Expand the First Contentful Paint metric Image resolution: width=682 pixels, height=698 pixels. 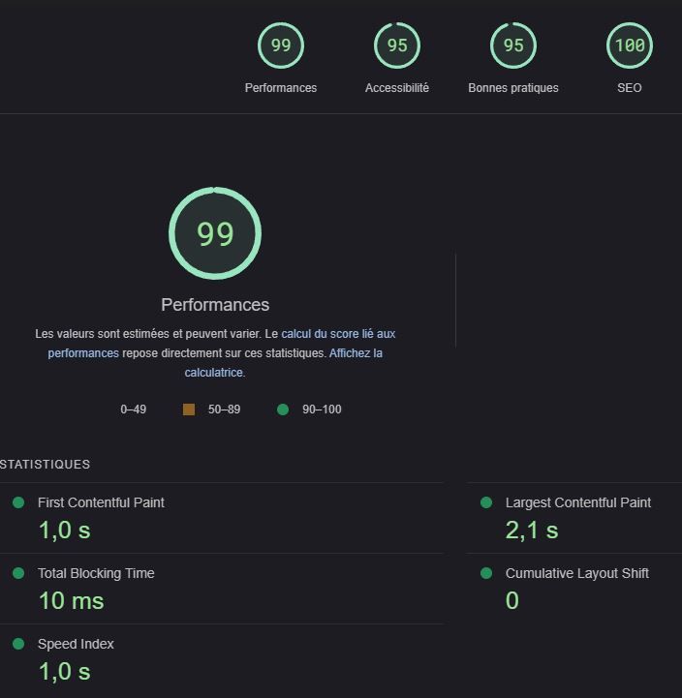tap(101, 502)
